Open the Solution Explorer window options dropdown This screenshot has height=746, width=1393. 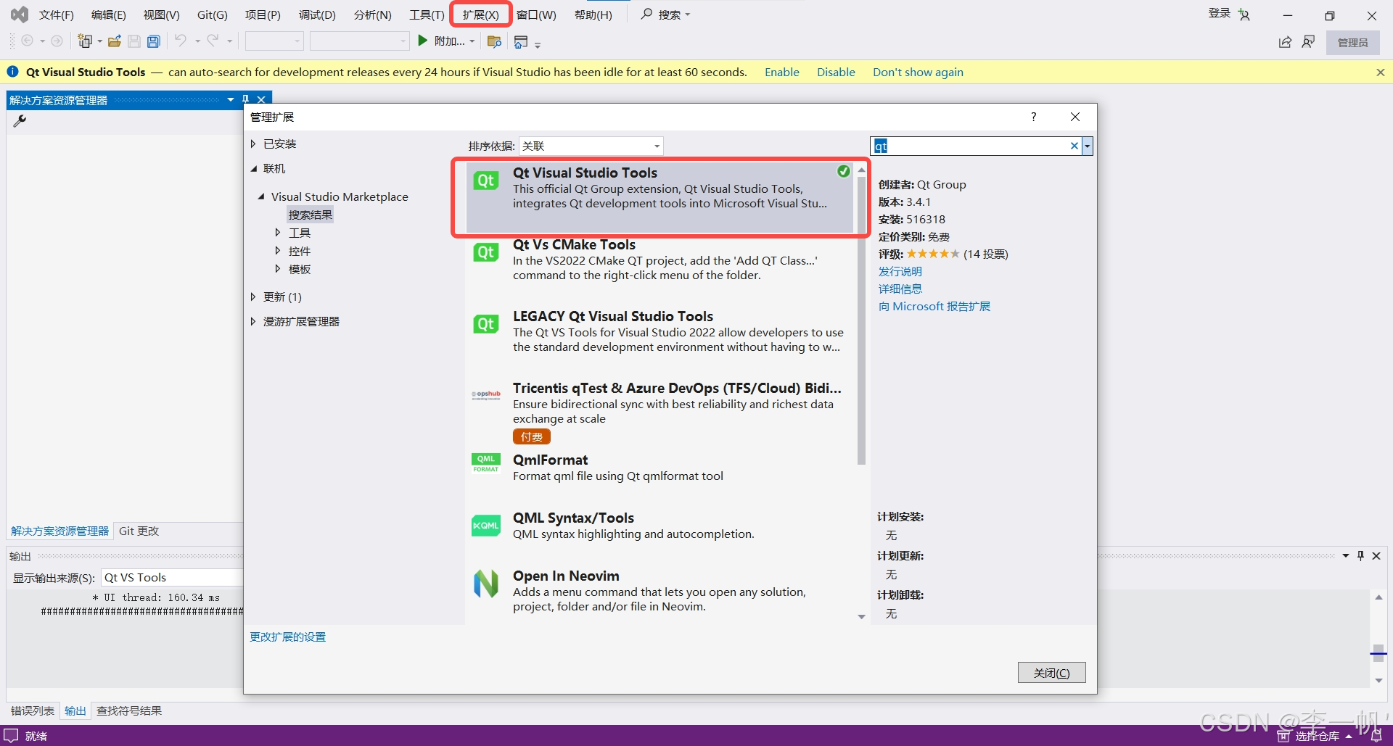pos(231,99)
